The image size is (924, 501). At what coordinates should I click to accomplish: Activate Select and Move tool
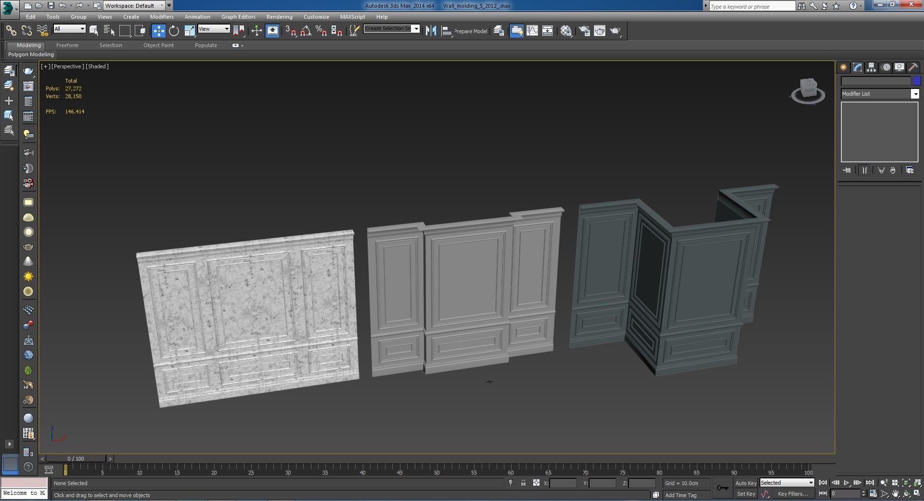pos(158,31)
